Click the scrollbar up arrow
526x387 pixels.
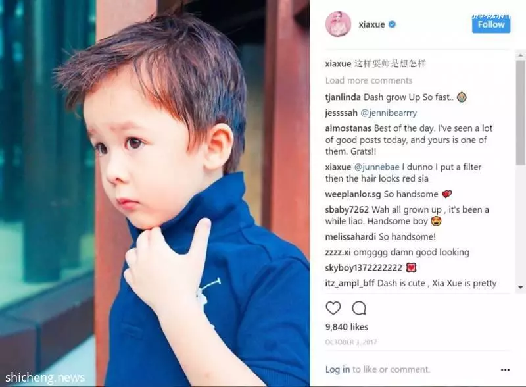[520, 55]
